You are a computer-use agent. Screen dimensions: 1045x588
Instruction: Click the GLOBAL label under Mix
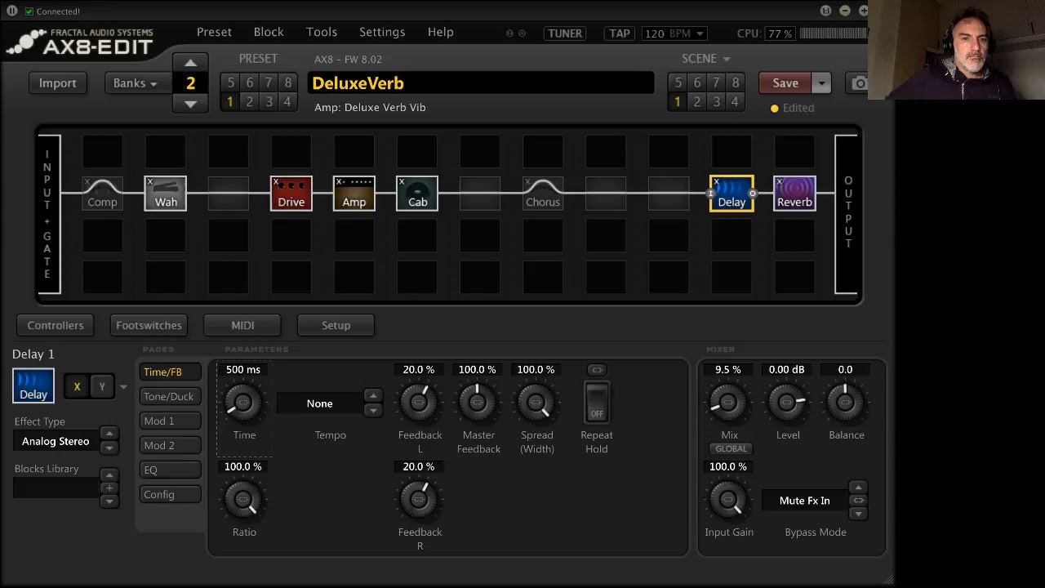pos(731,448)
